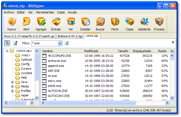This screenshot has height=117, width=181.
Task: Click the Extraer toolbar icon
Action: click(x=56, y=22)
